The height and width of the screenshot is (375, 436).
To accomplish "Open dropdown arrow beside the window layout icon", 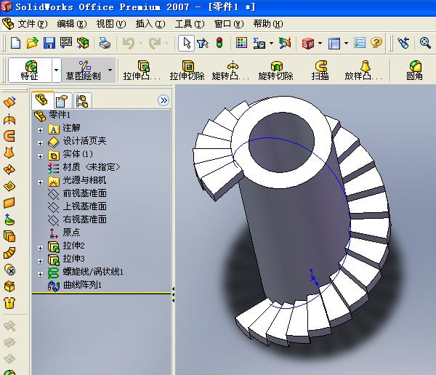I will pos(346,43).
